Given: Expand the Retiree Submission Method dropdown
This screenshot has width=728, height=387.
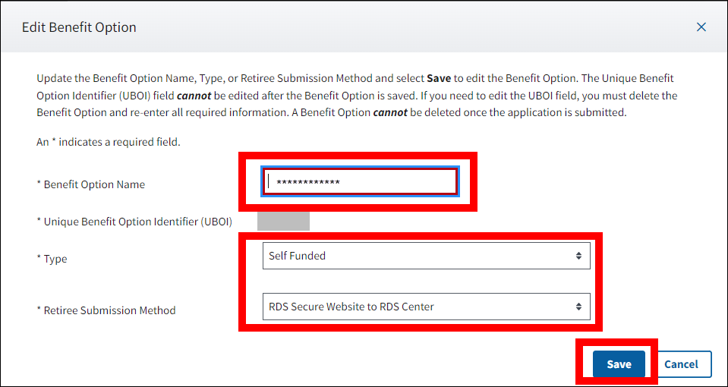Looking at the screenshot, I should [425, 307].
